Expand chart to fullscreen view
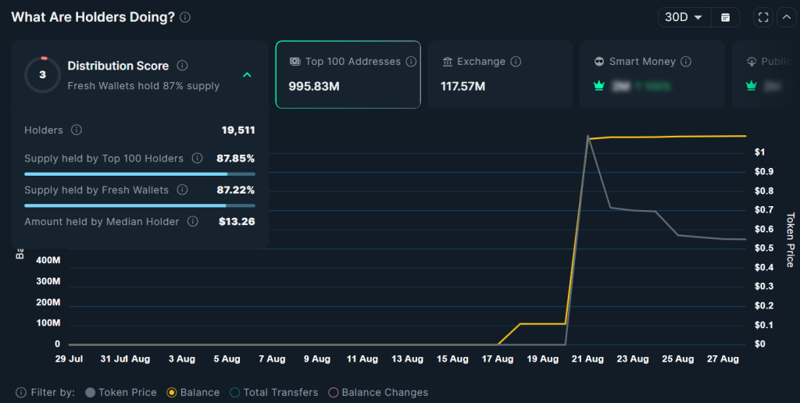This screenshot has height=403, width=800. coord(764,17)
